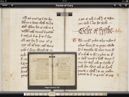Viewport: 129px width, 97px height.
Task: Open the table of contents list
Action: click(12, 5)
